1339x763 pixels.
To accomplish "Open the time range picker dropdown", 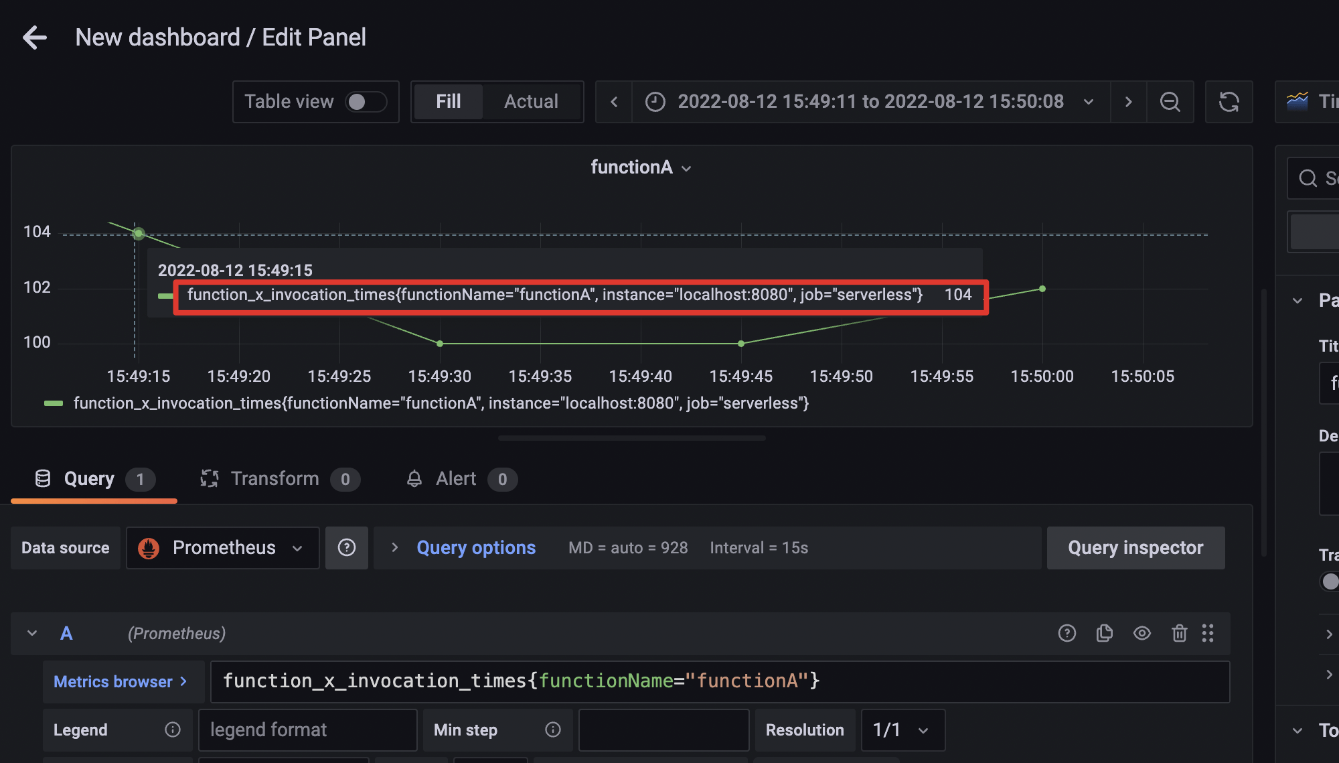I will click(x=870, y=102).
